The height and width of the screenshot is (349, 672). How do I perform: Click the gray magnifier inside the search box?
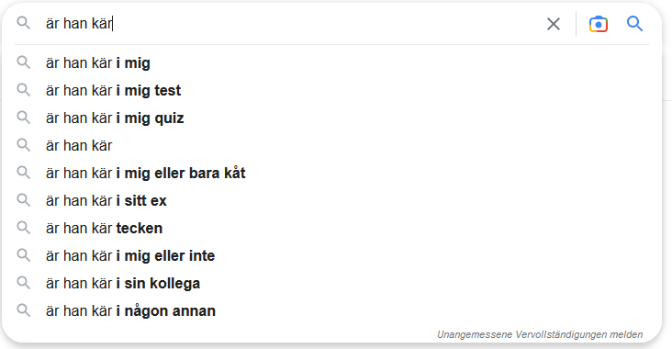pyautogui.click(x=24, y=23)
